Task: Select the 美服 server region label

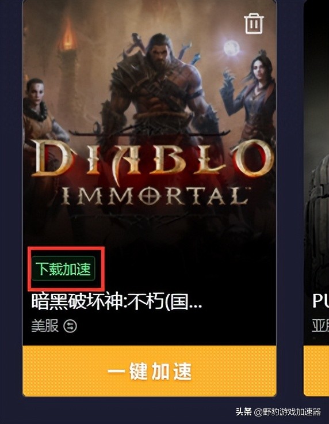Action: (x=45, y=326)
